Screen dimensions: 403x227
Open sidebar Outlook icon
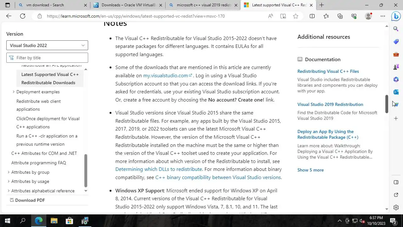(396, 92)
